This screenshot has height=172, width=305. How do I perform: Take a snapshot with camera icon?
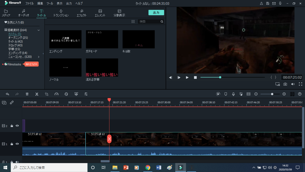click(285, 84)
